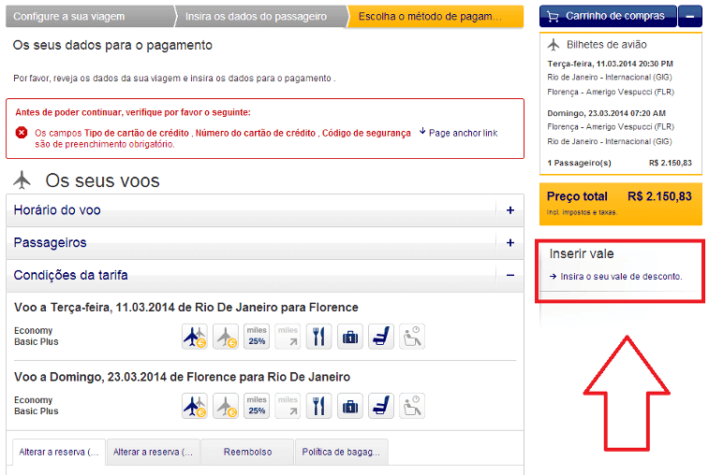Click the Condições da tarifa title
Image resolution: width=709 pixels, height=475 pixels.
click(70, 275)
